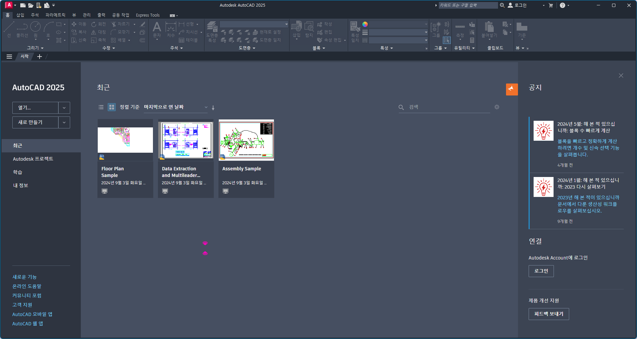The height and width of the screenshot is (339, 637).
Task: Expand the 새로 만들기 dropdown arrow
Action: tap(64, 122)
